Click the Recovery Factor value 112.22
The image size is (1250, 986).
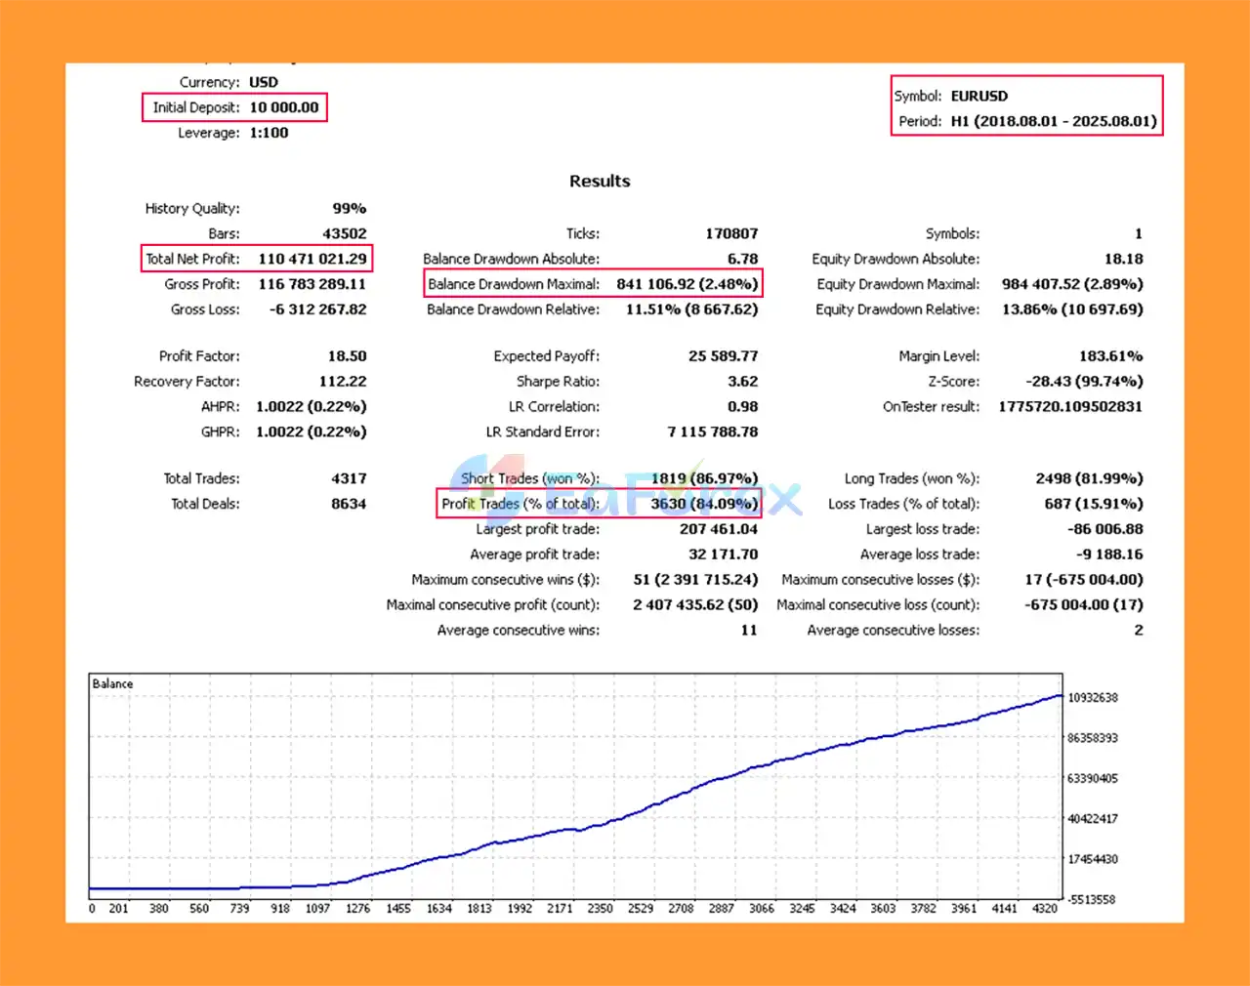coord(342,382)
